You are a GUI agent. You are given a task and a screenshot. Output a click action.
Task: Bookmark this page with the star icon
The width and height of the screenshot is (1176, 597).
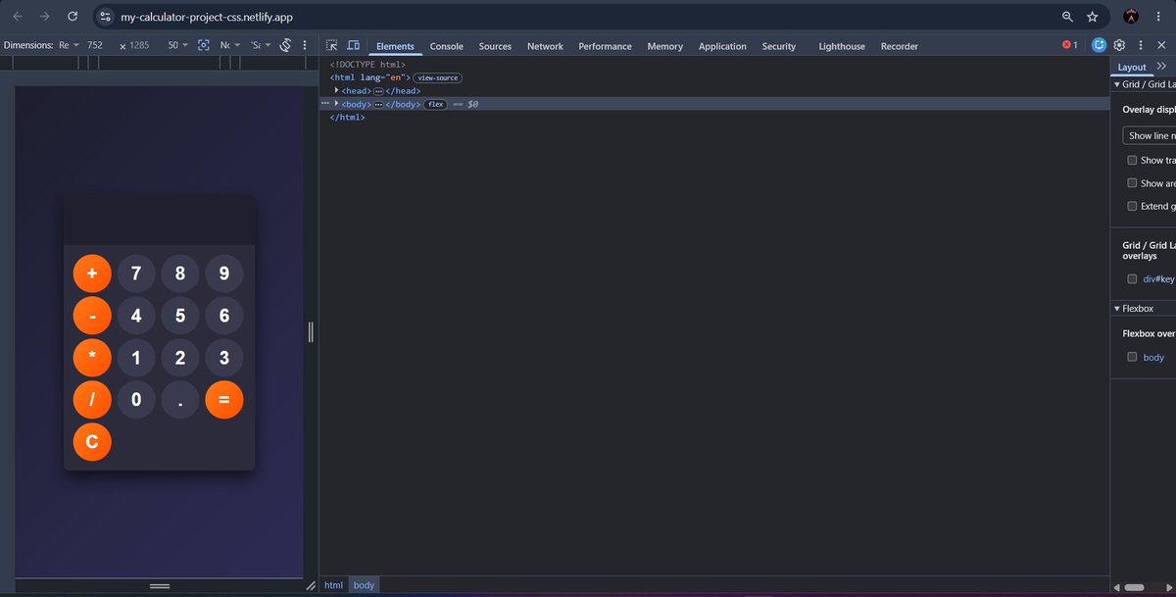1093,17
